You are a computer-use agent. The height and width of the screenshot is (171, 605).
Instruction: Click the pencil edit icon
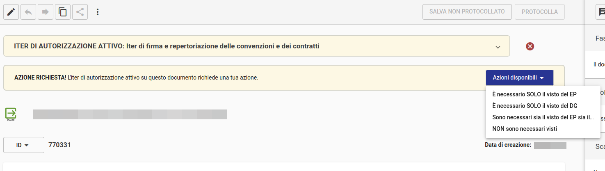point(11,12)
